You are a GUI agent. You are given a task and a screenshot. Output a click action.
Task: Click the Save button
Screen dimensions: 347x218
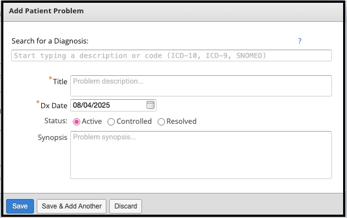(x=20, y=206)
